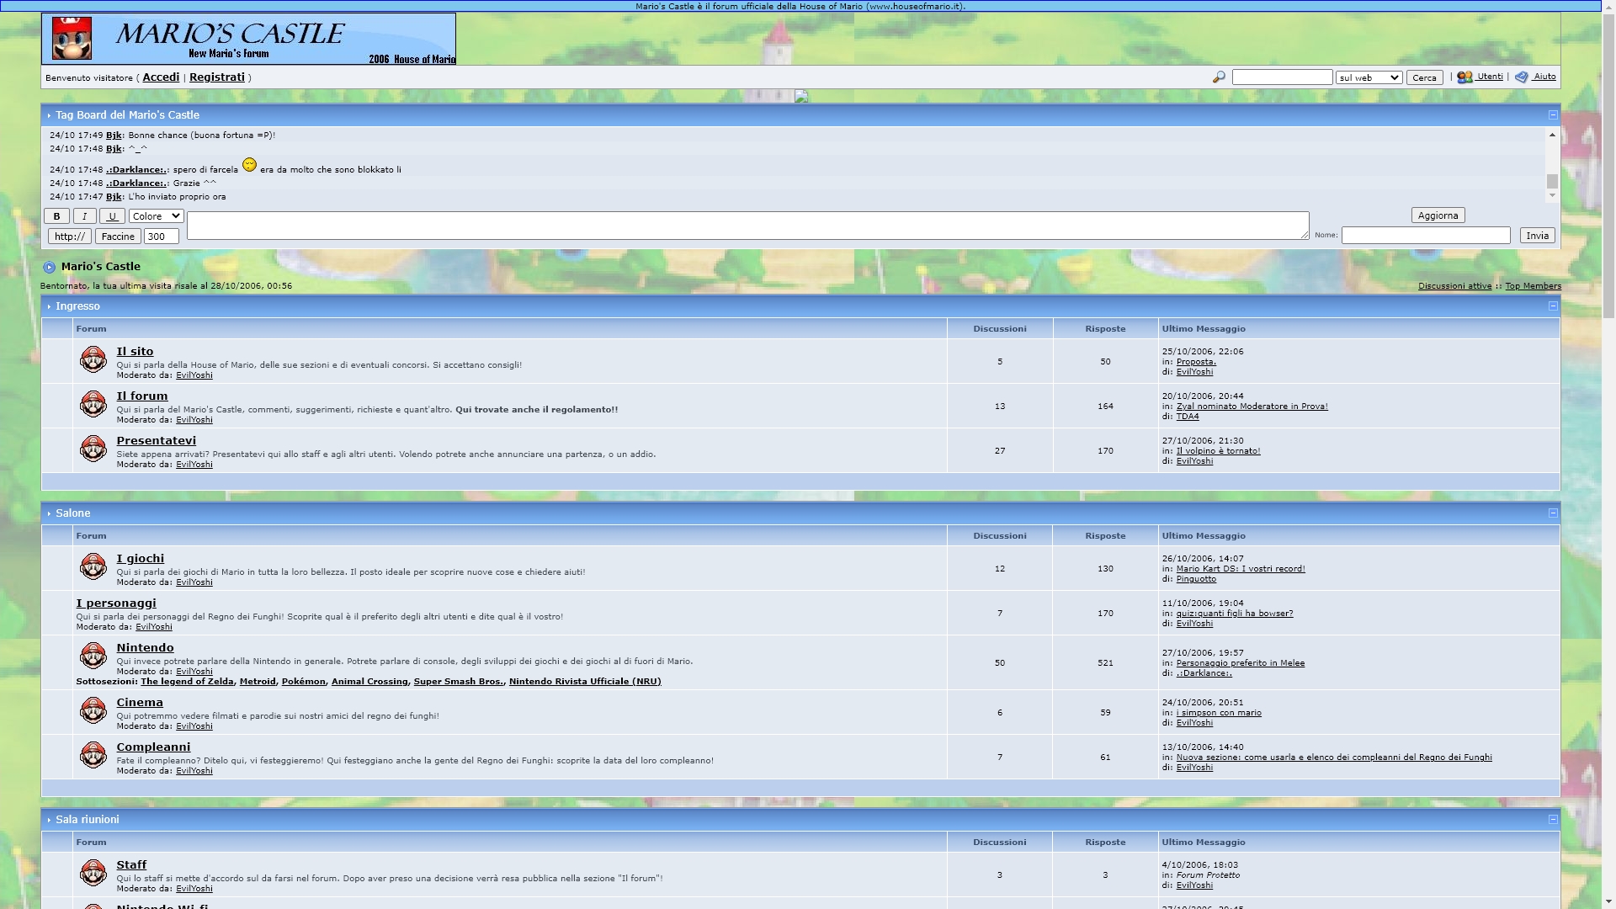Open the Faccine emoticons button
The width and height of the screenshot is (1616, 909).
pos(118,237)
